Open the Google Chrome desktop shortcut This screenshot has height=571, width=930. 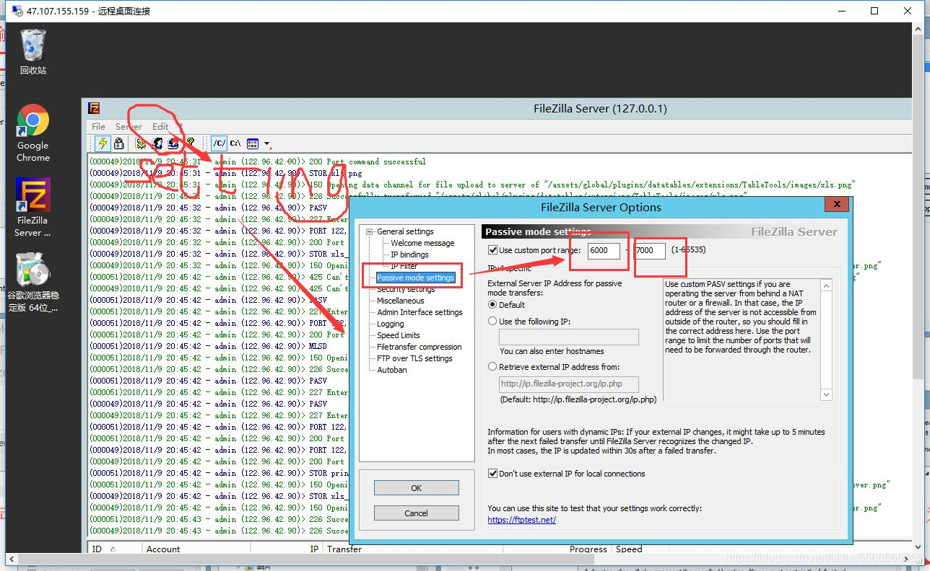pyautogui.click(x=33, y=133)
